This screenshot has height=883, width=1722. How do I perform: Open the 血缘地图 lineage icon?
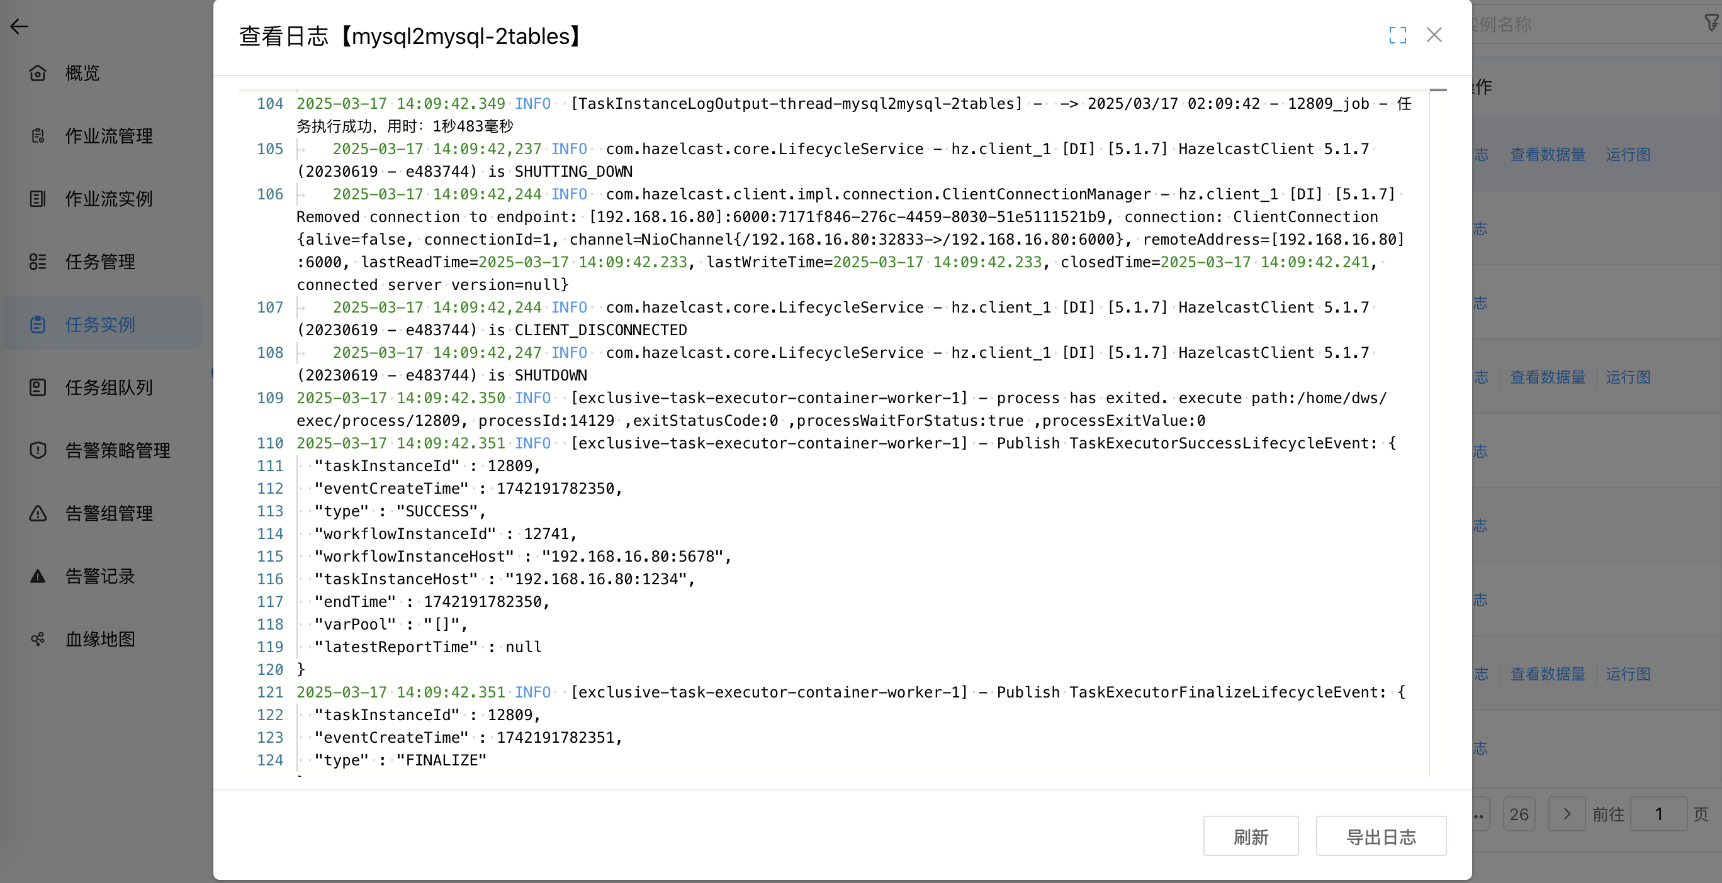pos(37,639)
